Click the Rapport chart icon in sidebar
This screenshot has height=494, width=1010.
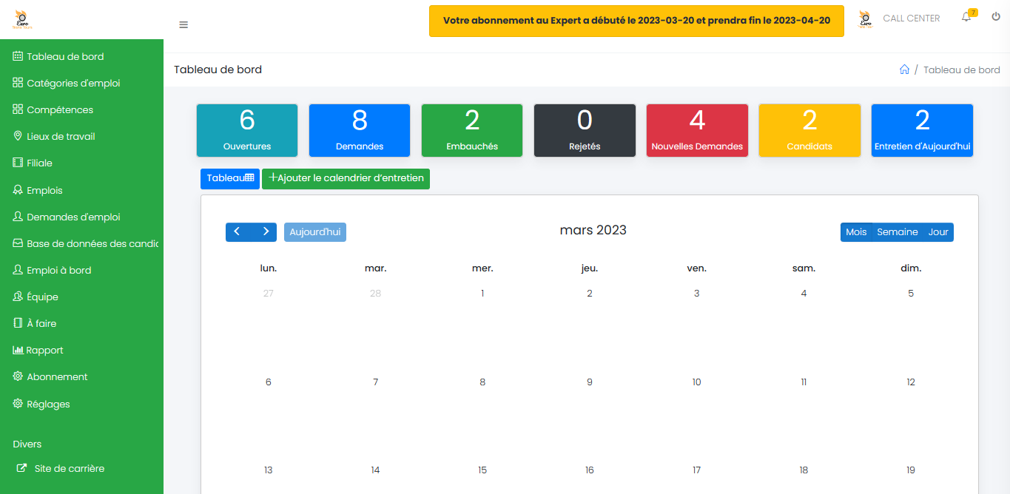click(18, 350)
